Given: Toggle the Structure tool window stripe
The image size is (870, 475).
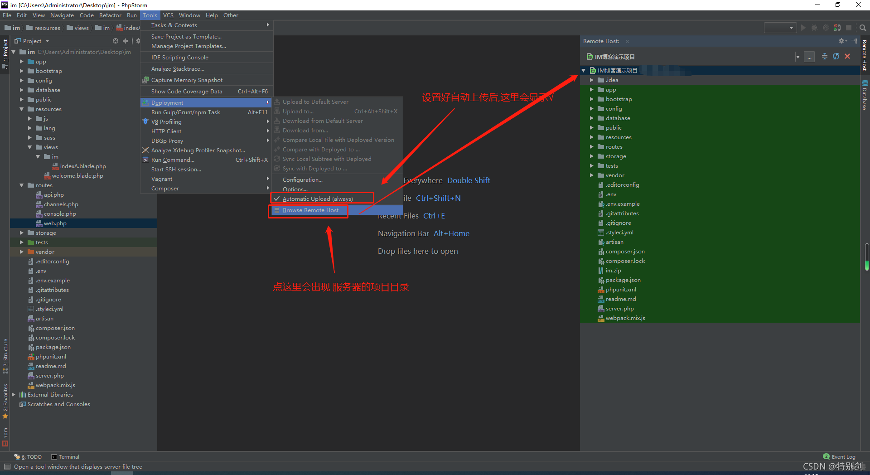Looking at the screenshot, I should (x=5, y=356).
